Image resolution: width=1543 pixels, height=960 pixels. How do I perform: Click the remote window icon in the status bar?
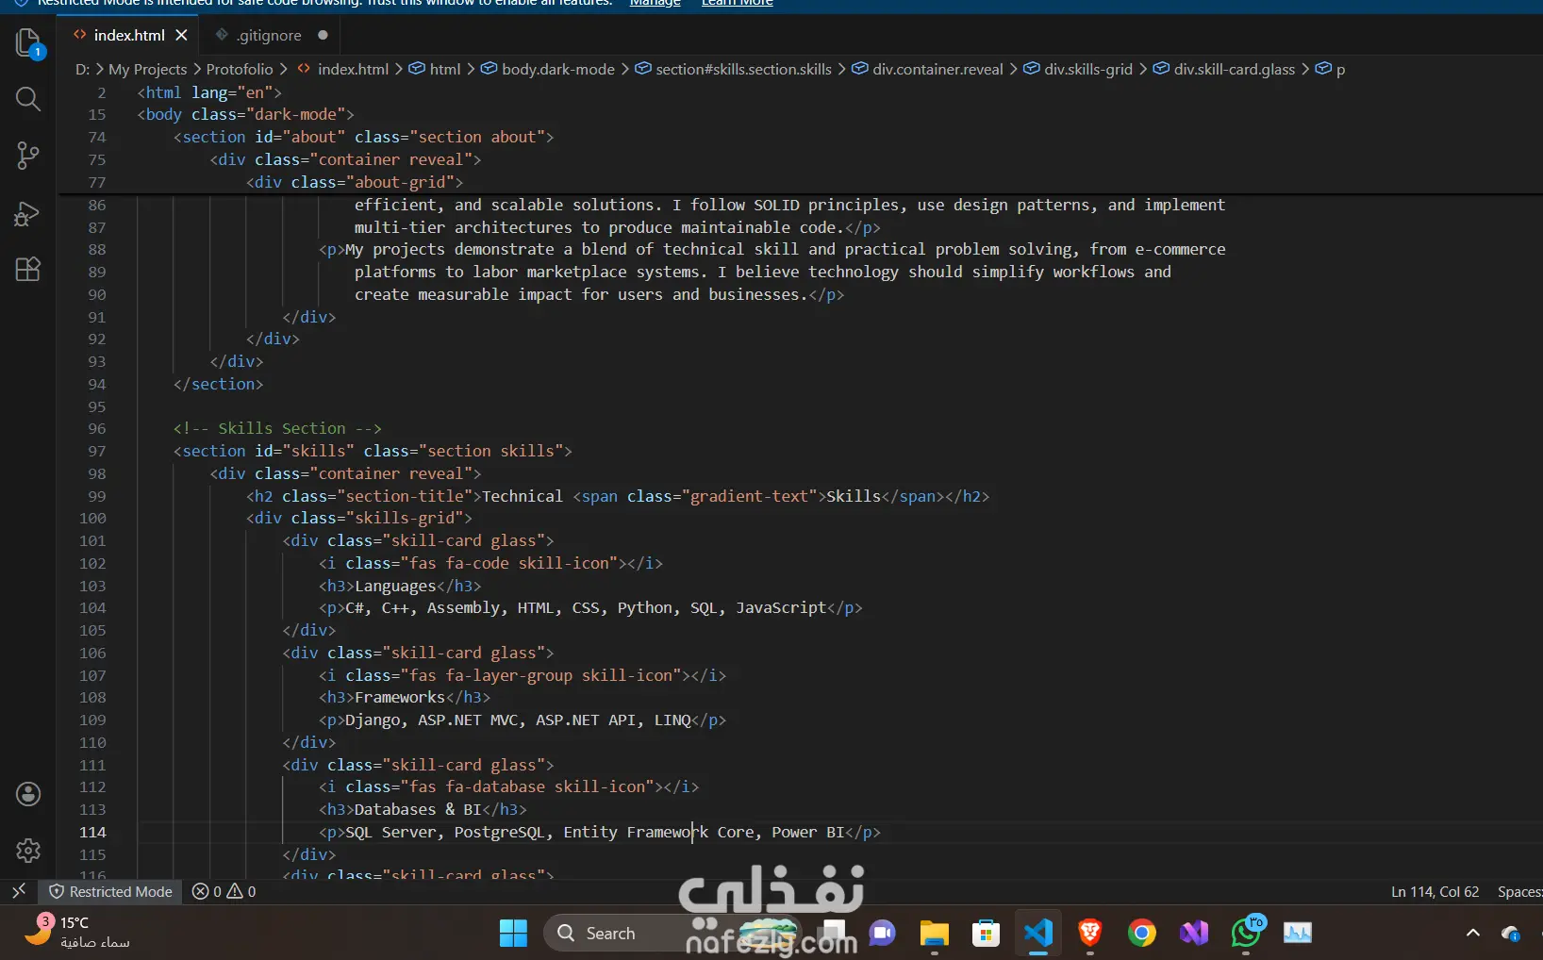(x=19, y=891)
